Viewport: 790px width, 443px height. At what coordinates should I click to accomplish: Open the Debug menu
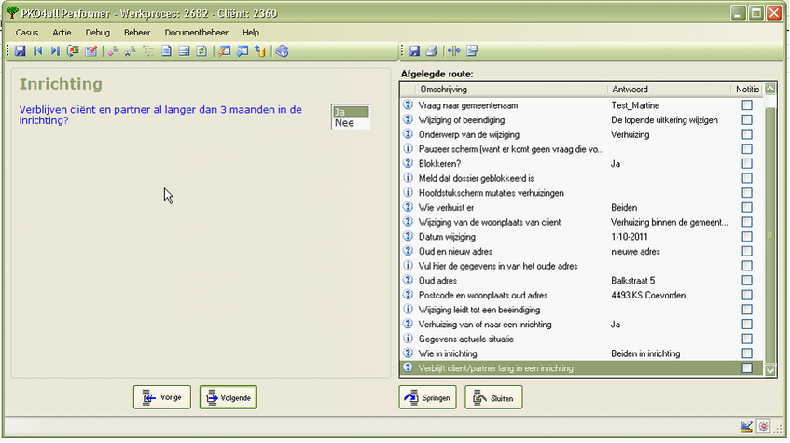coord(98,33)
